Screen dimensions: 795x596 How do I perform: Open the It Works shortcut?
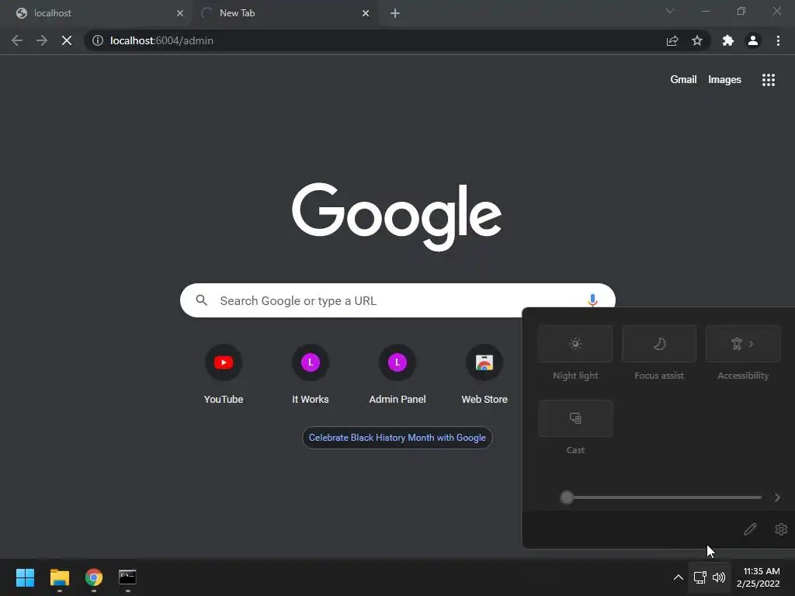click(x=311, y=374)
